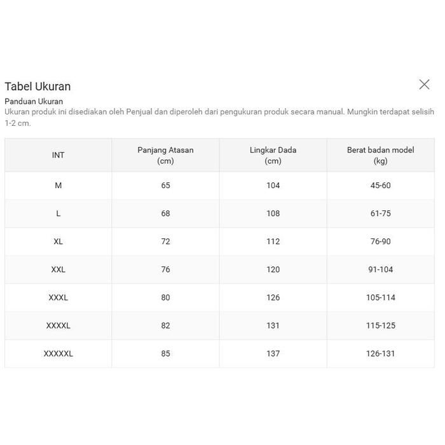Select the Lingkar Dada column header
The image size is (445, 445).
273,155
